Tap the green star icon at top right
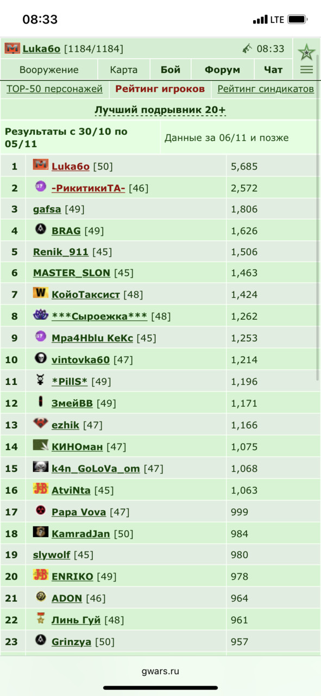This screenshot has height=696, width=321. click(306, 52)
